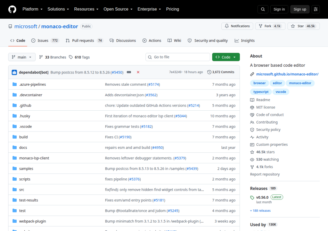Screen dimensions: 328x231
Task: Click the Security policy shield icon
Action: coord(252,130)
